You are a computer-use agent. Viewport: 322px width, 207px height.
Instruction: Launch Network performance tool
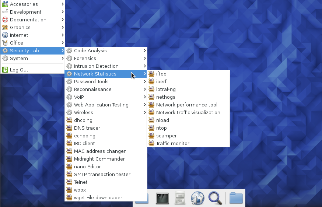pos(188,105)
